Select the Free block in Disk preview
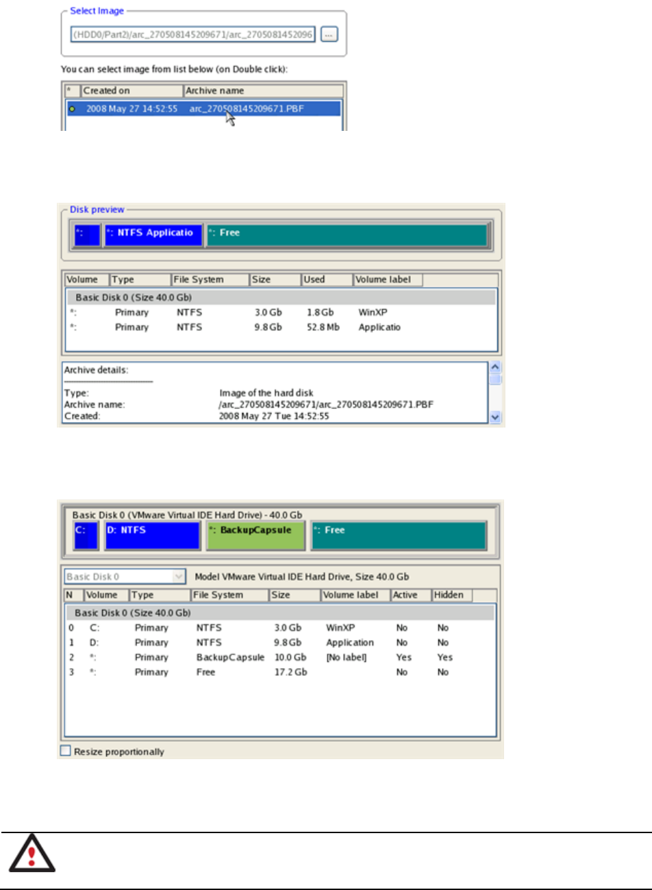 pyautogui.click(x=347, y=235)
